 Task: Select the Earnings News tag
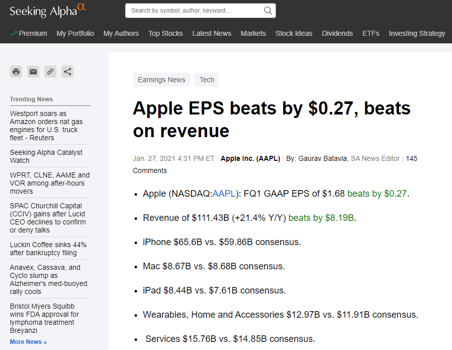click(161, 80)
